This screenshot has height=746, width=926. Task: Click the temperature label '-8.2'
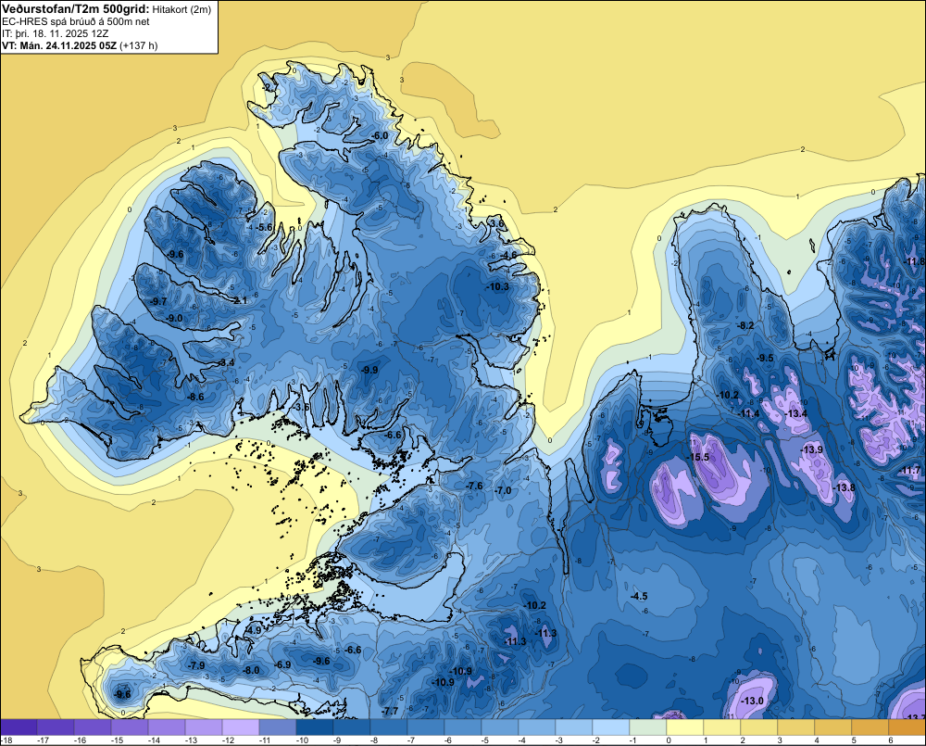tap(745, 325)
